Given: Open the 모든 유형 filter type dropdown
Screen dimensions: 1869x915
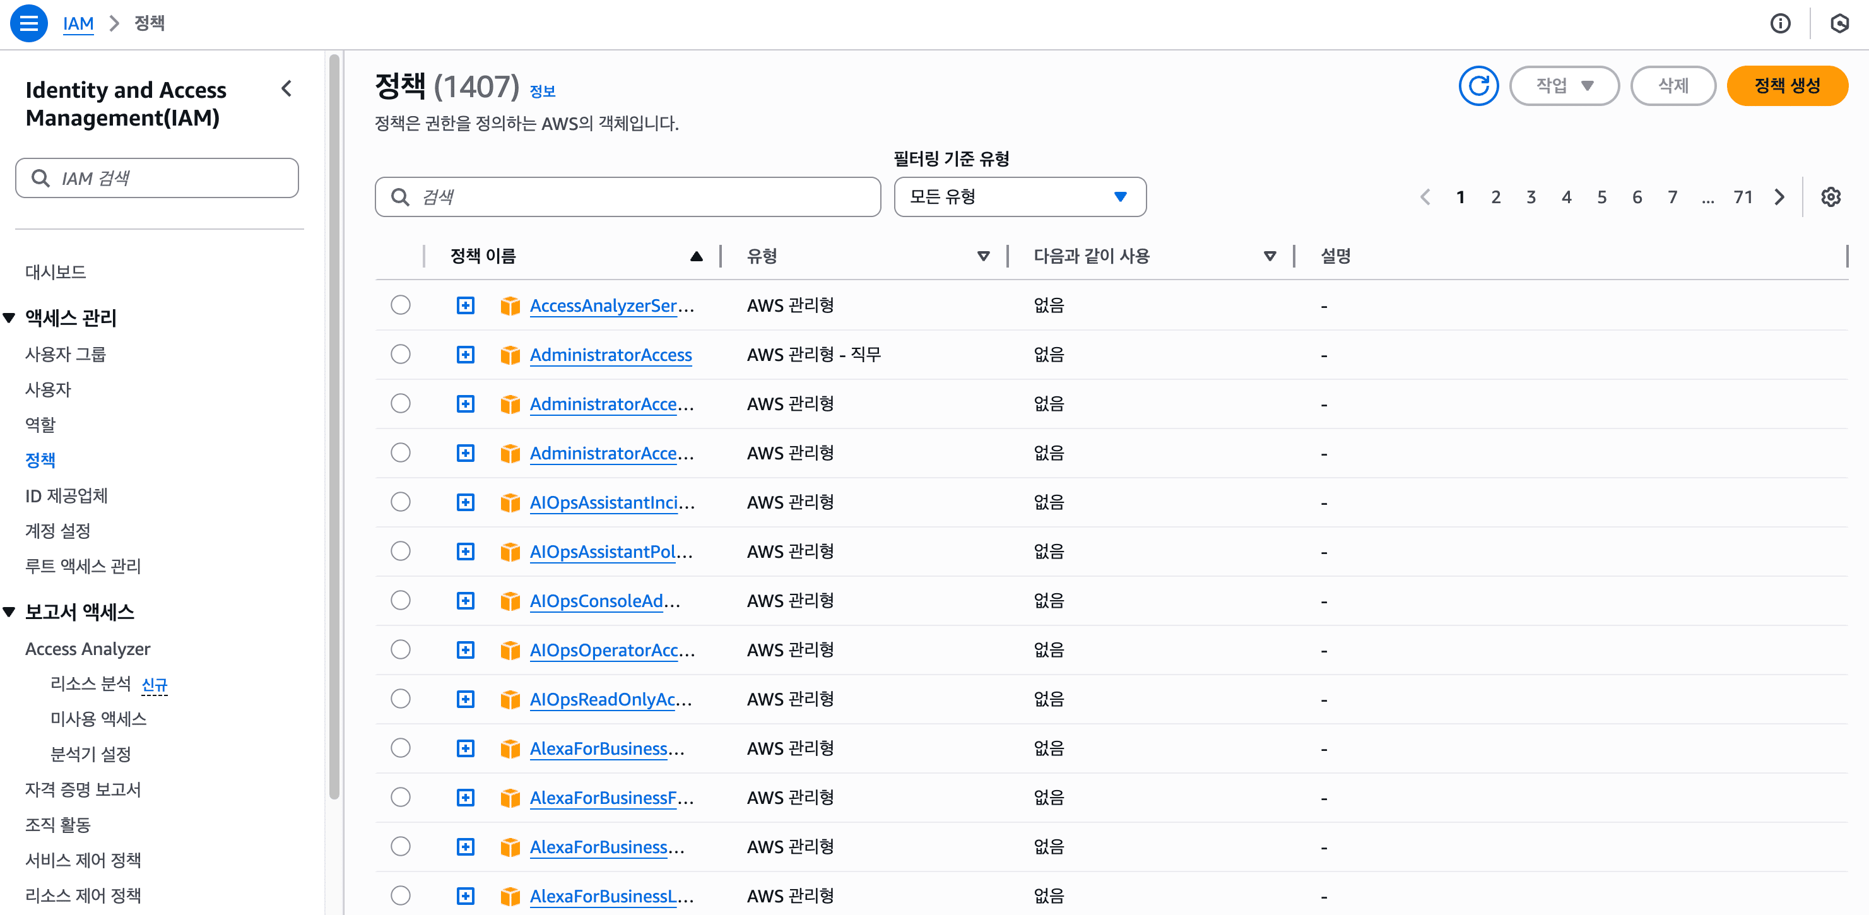Looking at the screenshot, I should coord(1020,197).
